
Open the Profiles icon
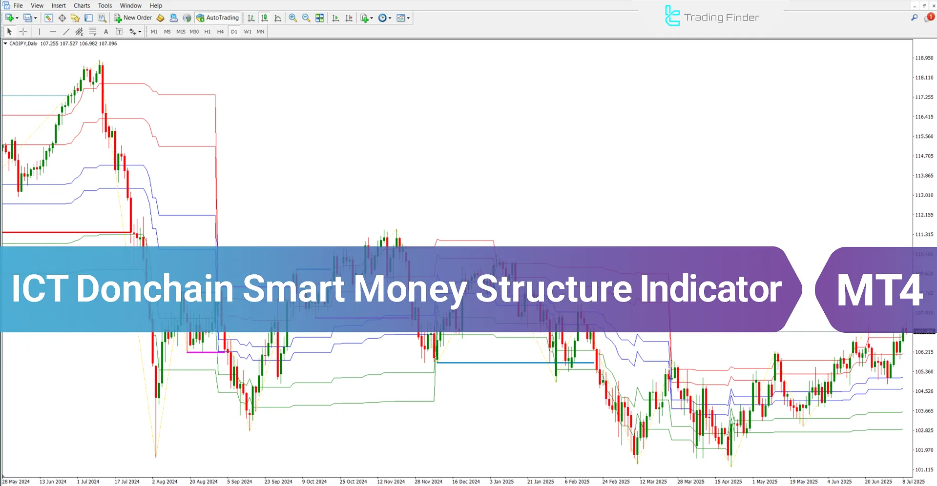pyautogui.click(x=27, y=18)
